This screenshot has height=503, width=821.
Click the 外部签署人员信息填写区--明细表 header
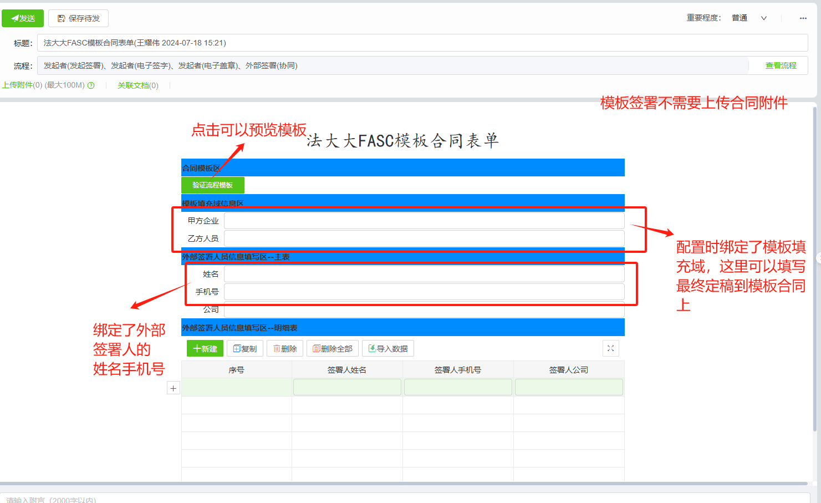point(403,327)
